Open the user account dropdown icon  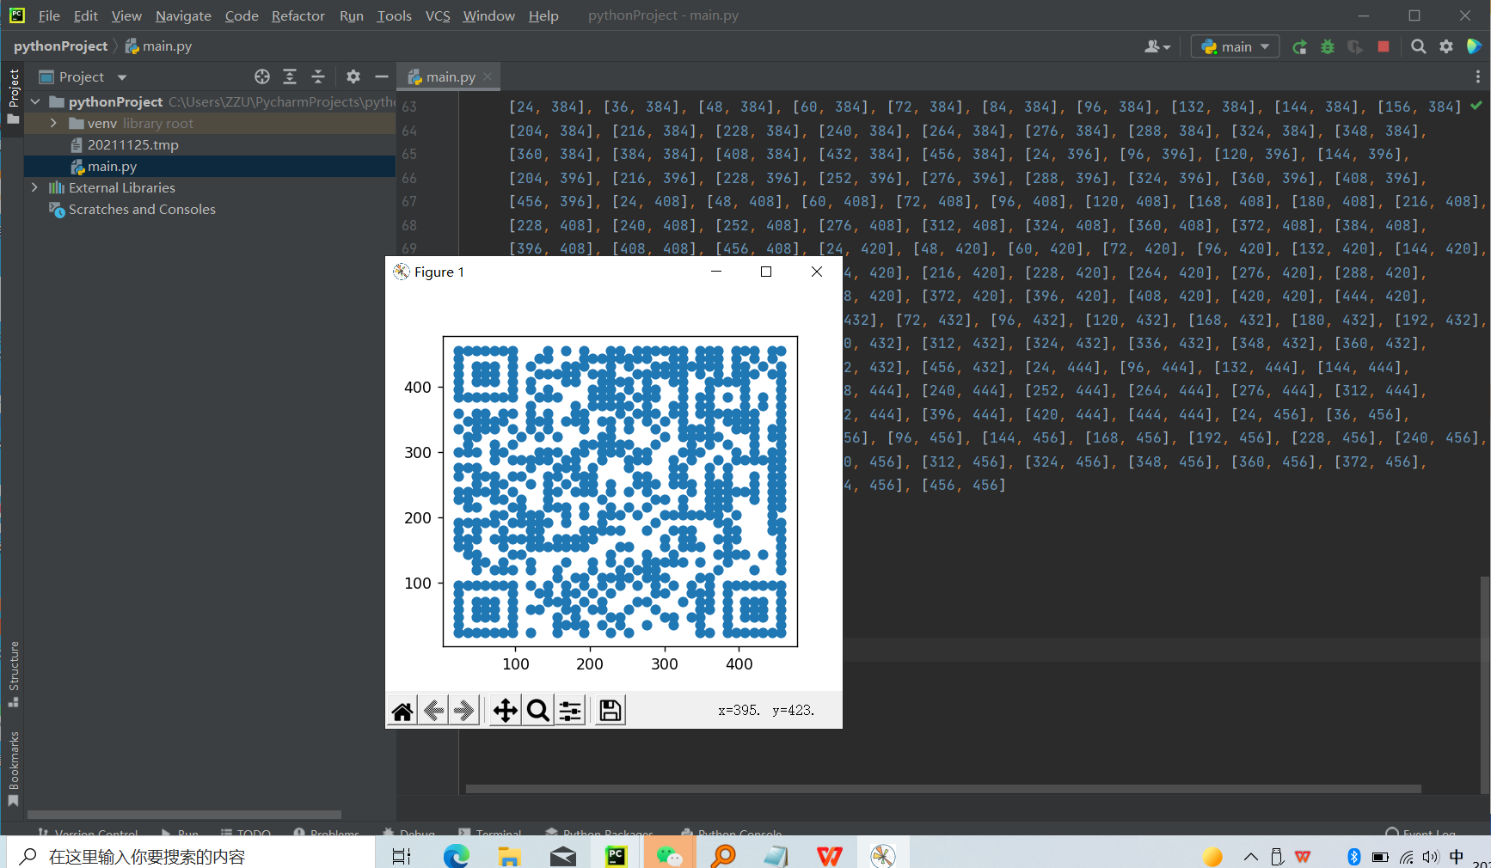point(1157,46)
